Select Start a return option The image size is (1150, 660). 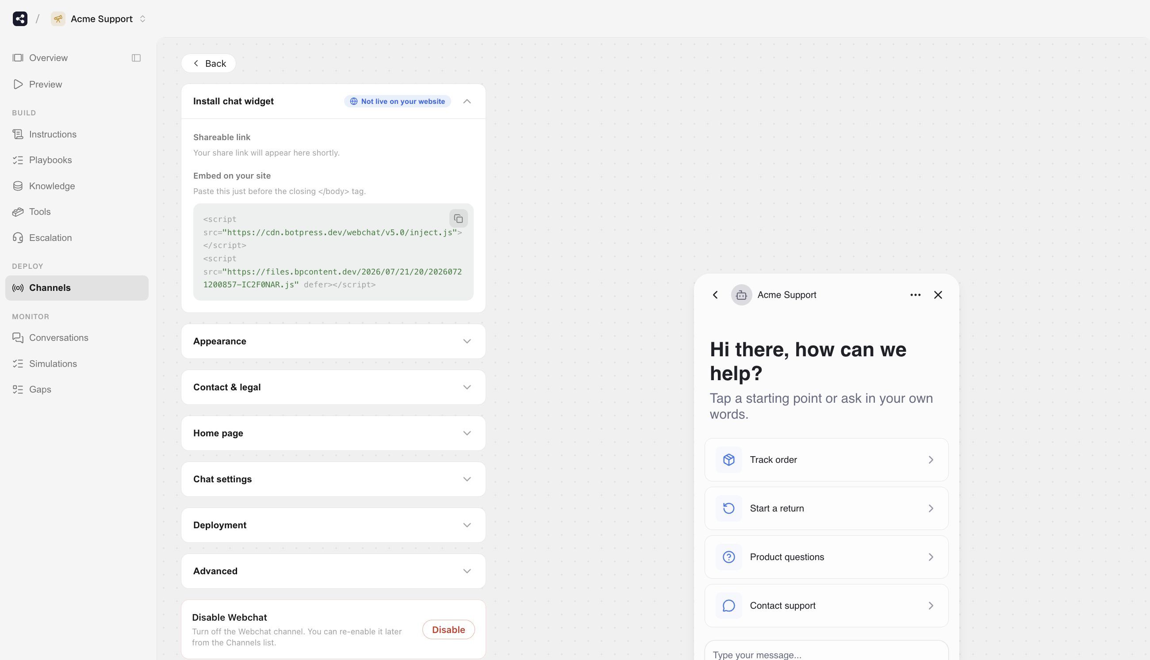826,508
